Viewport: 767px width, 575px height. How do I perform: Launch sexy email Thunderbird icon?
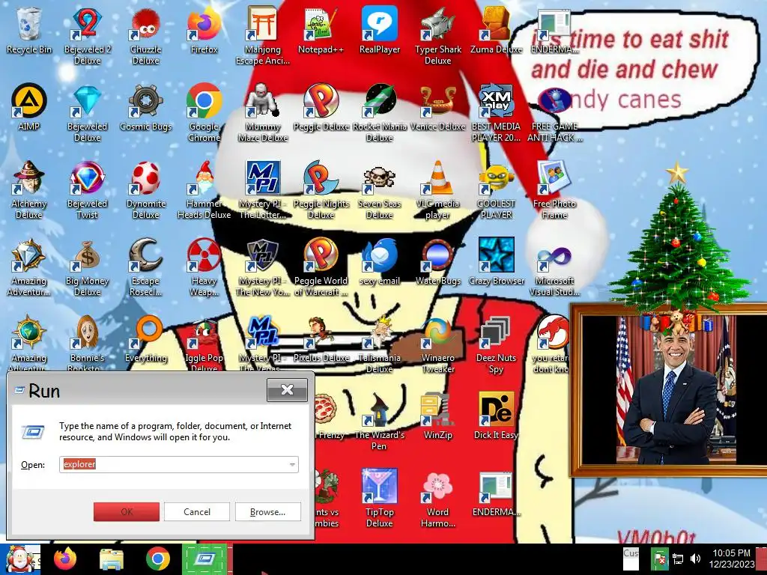380,261
